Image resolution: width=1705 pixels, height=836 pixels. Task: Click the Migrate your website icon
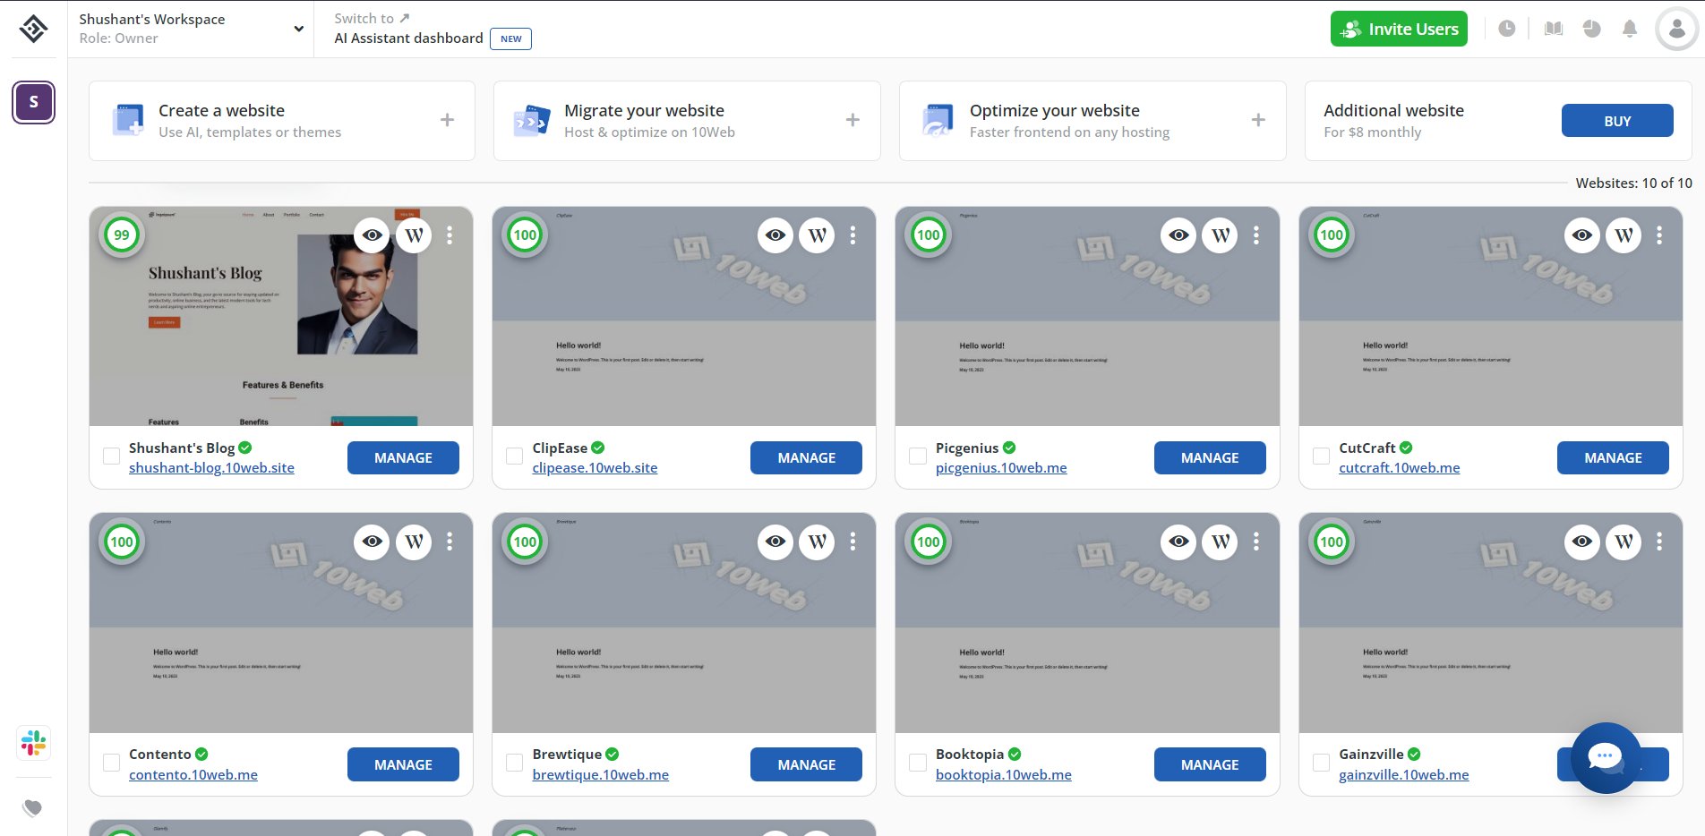pos(531,120)
